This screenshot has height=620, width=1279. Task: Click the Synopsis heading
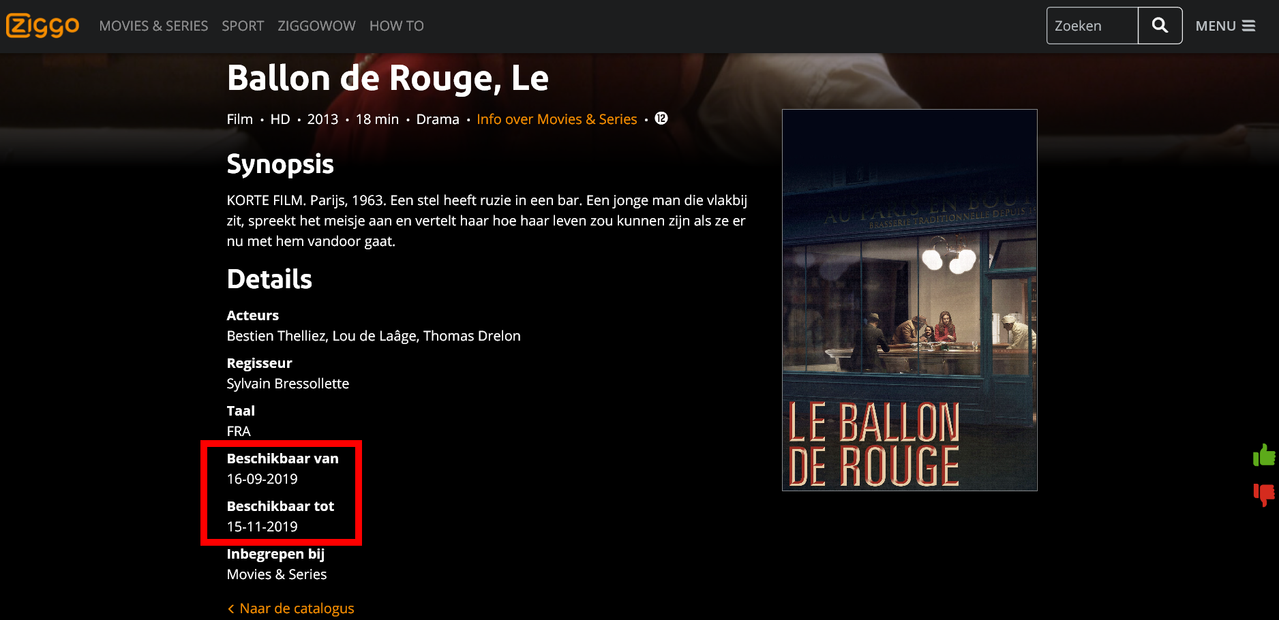(280, 165)
